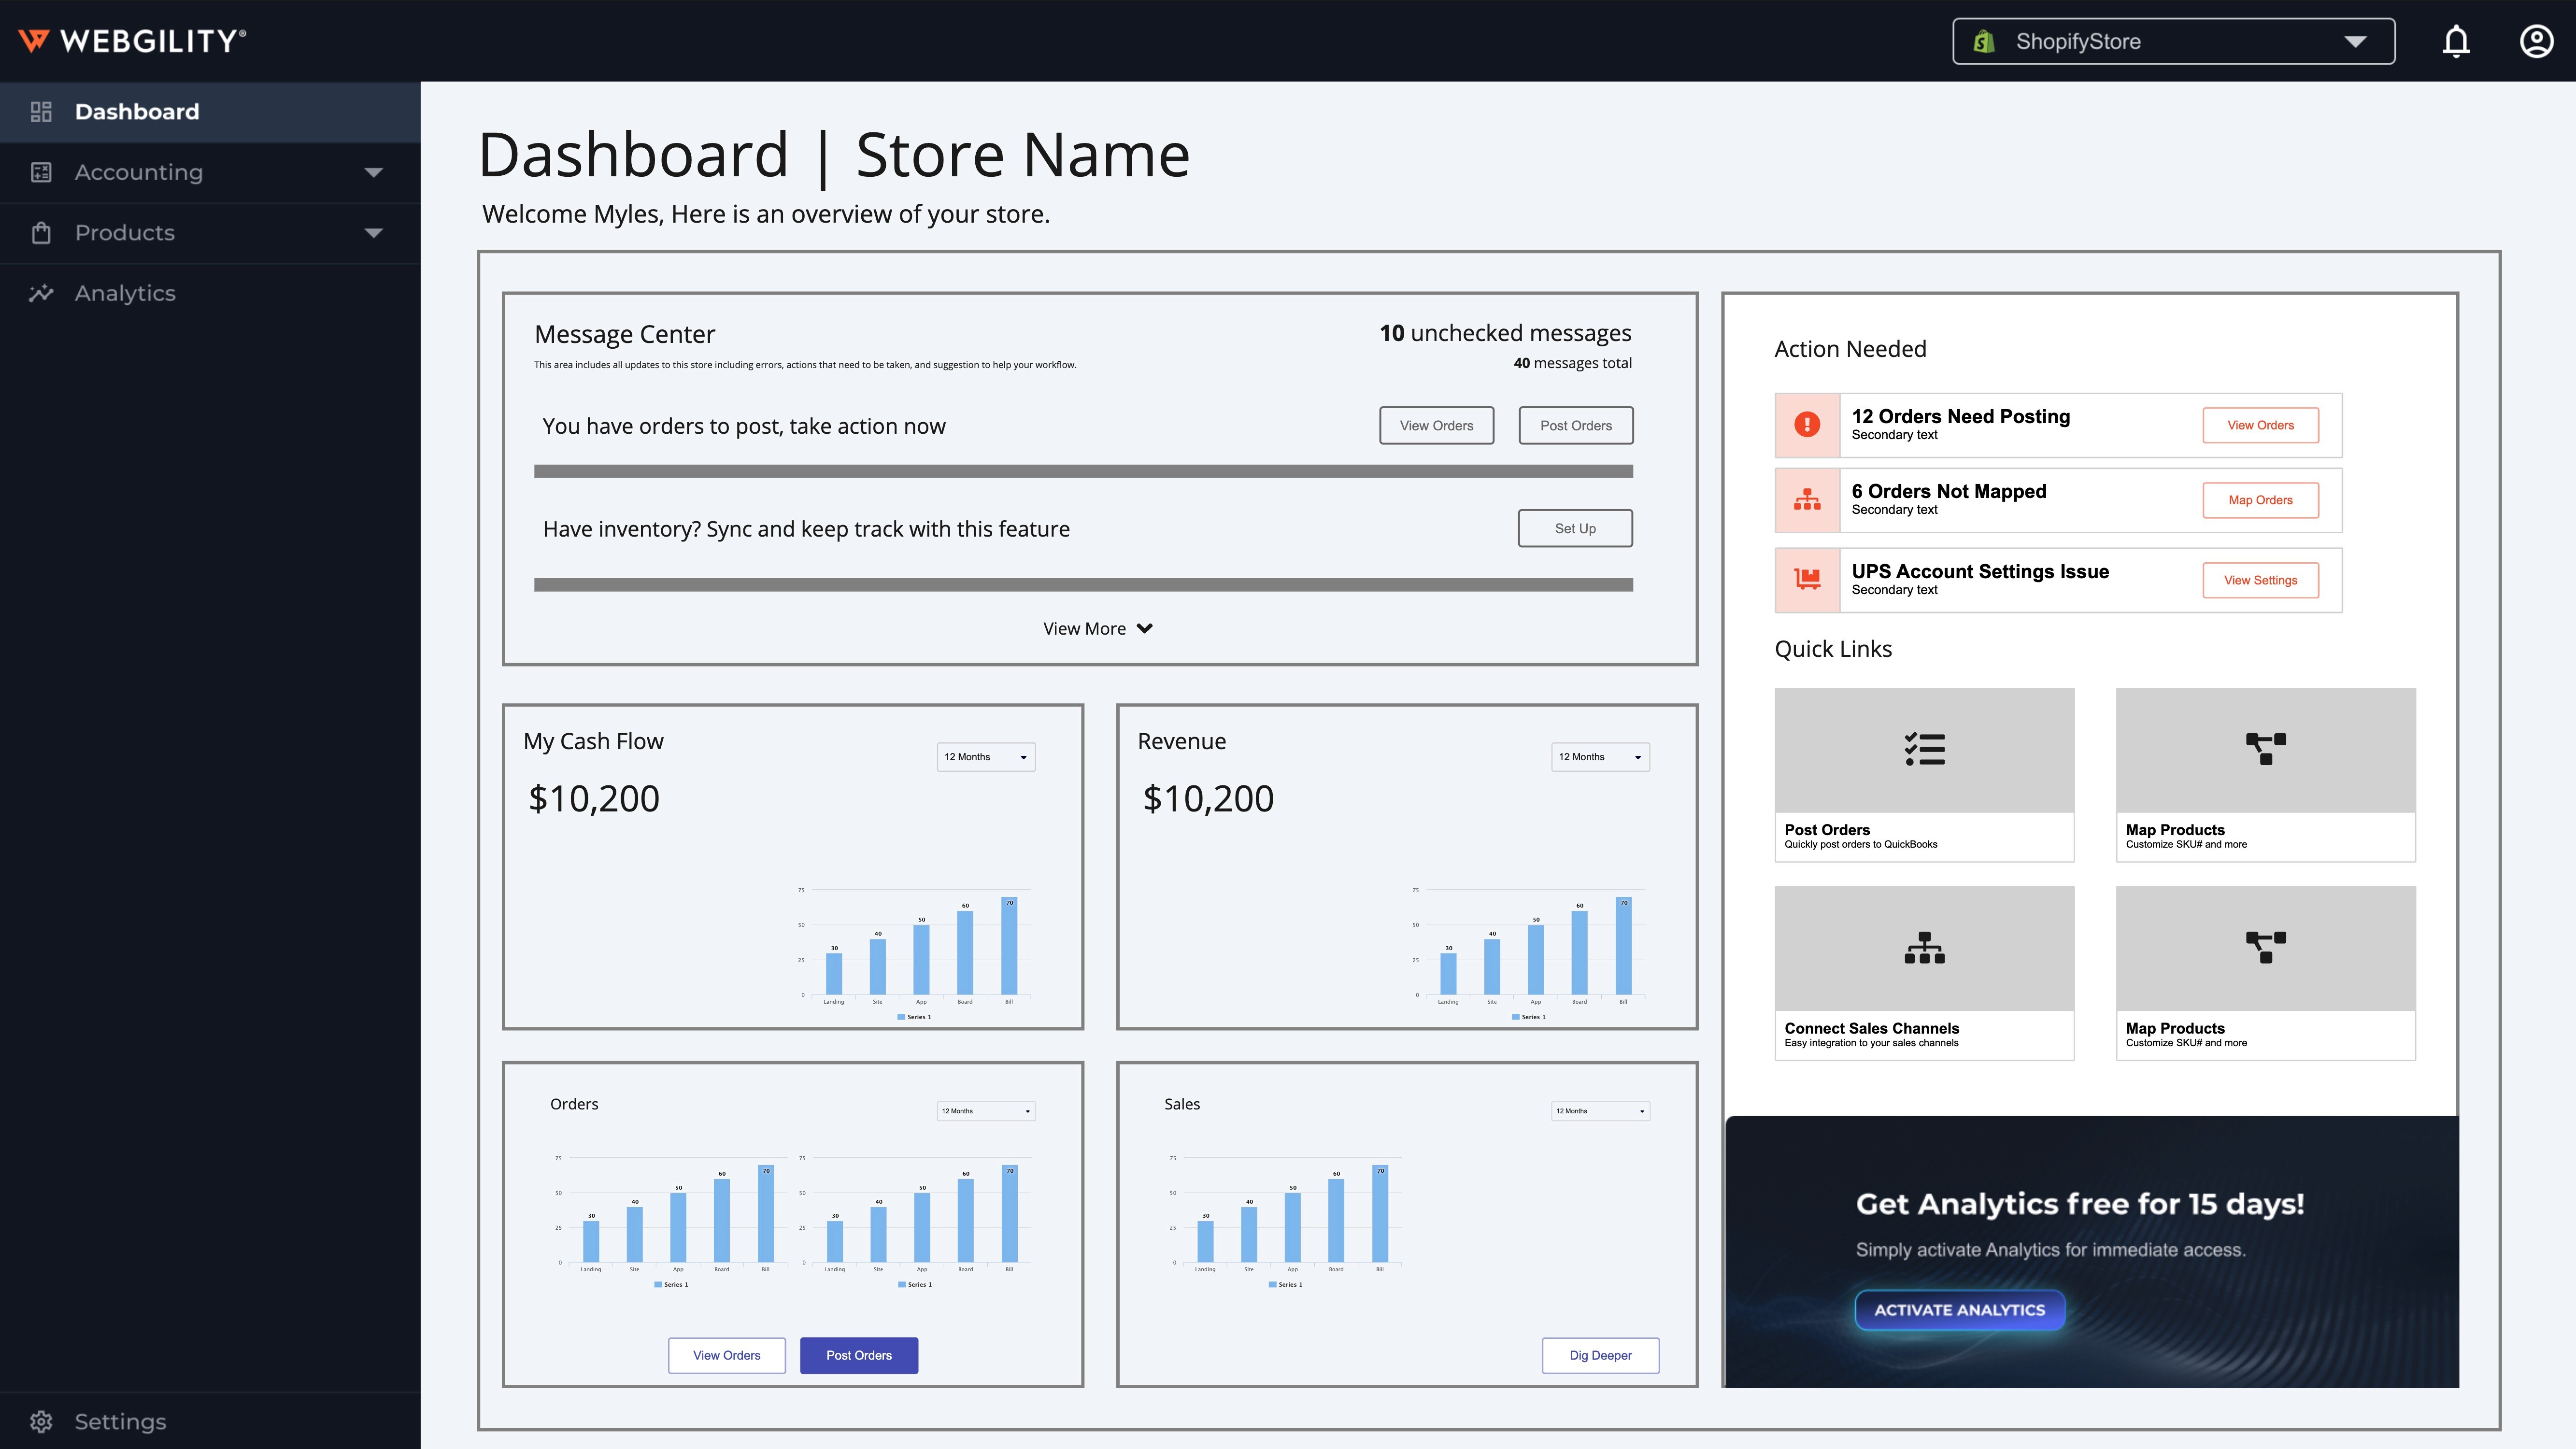
Task: Go to Analytics in the sidebar
Action: [x=125, y=293]
